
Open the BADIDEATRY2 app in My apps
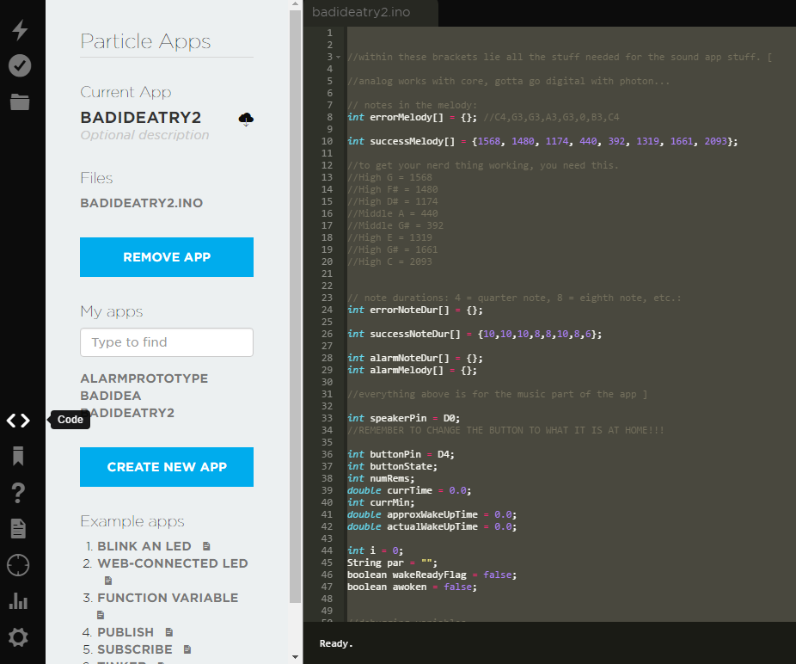[x=127, y=413]
